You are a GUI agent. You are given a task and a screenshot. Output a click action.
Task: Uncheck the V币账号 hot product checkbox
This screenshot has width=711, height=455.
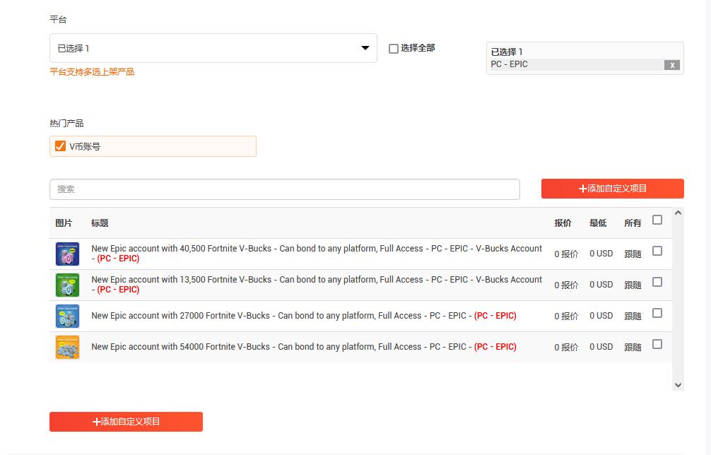pos(60,146)
